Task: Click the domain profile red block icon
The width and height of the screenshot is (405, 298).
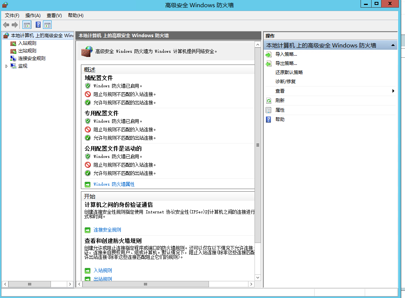Action: point(88,94)
